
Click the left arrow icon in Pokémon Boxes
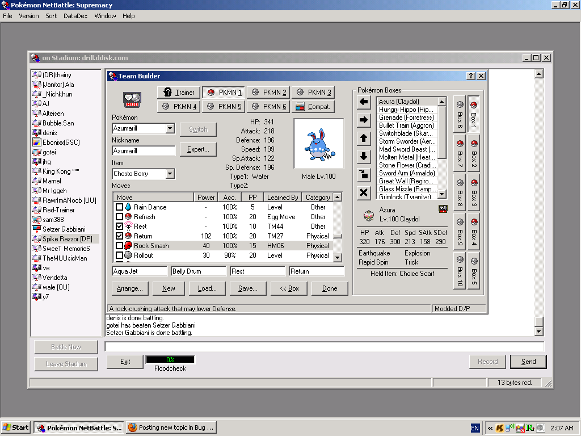click(x=364, y=102)
